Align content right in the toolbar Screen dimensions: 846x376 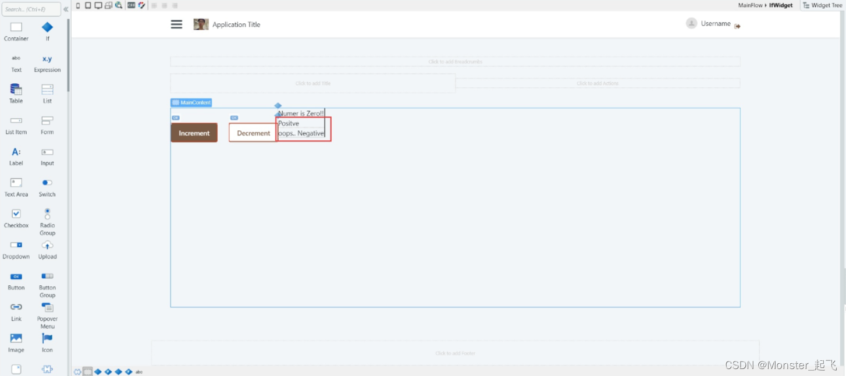[x=175, y=5]
